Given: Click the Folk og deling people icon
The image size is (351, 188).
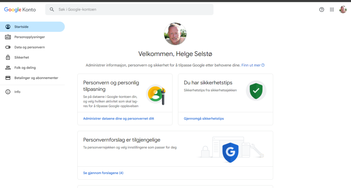Looking at the screenshot, I should click(8, 68).
